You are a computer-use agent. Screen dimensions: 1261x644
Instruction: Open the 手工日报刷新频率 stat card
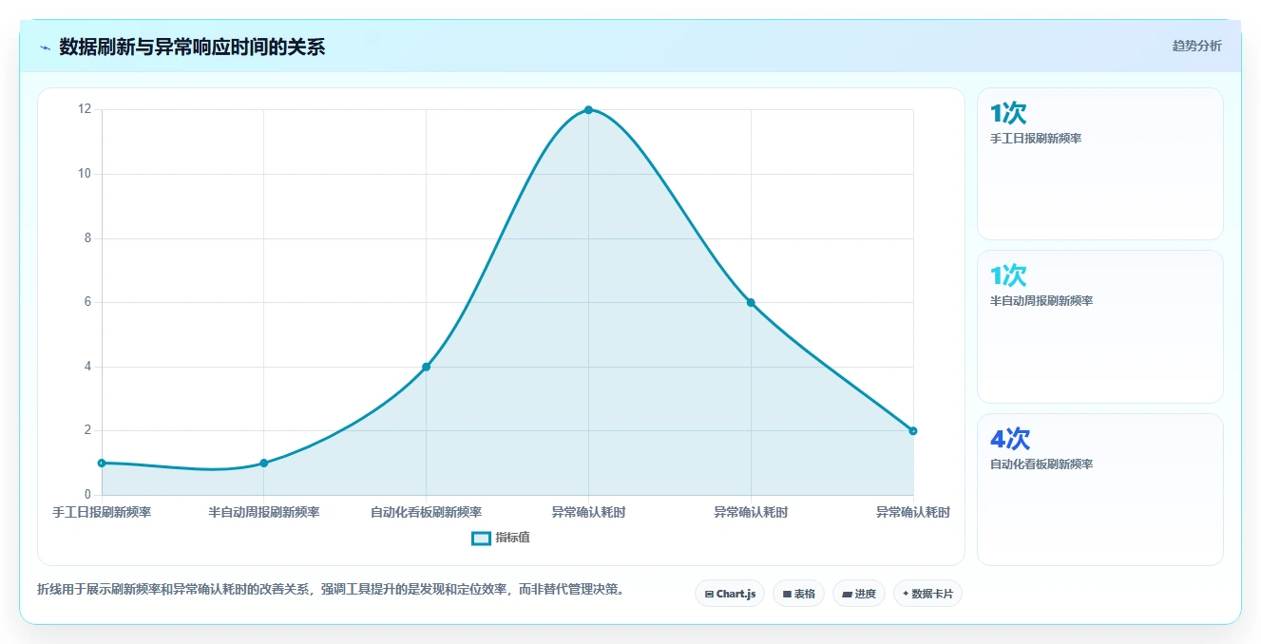click(x=1099, y=163)
